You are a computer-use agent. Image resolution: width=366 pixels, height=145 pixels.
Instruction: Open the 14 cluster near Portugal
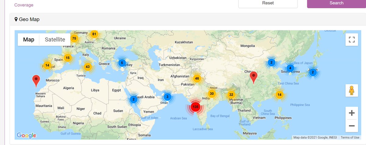[47, 65]
